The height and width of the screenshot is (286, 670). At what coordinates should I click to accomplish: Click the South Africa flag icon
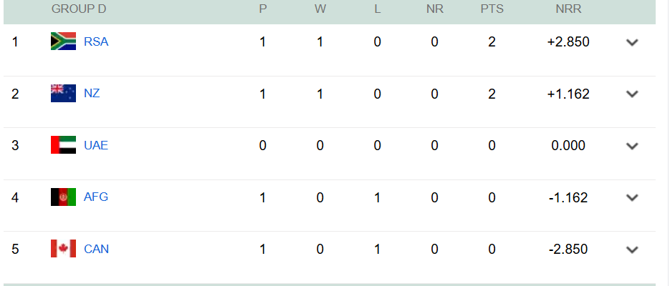click(x=63, y=41)
